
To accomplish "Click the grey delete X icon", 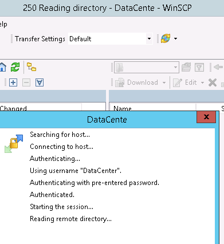I will click(x=213, y=82).
